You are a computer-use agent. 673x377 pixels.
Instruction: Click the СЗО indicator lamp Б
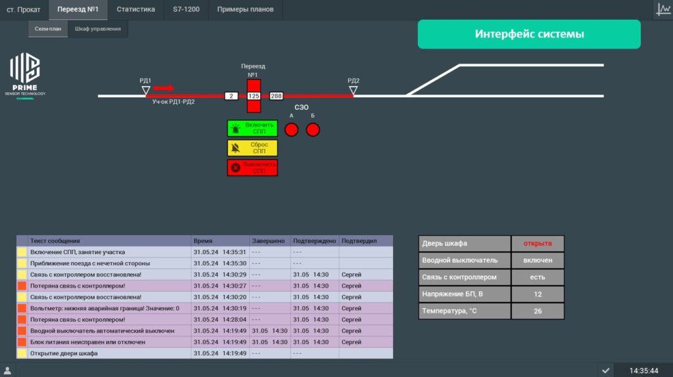coord(313,129)
